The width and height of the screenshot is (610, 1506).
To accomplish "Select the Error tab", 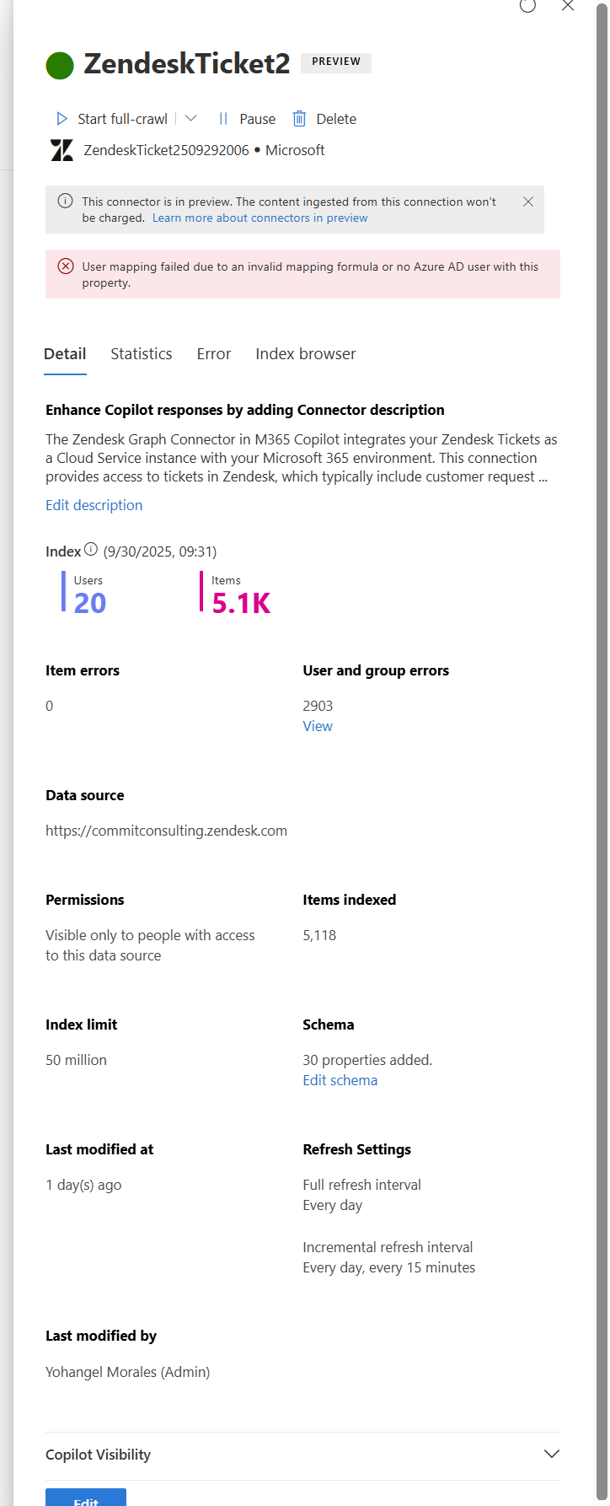I will coord(213,354).
